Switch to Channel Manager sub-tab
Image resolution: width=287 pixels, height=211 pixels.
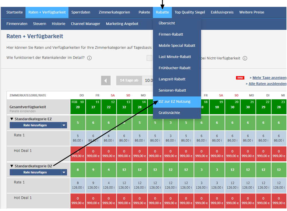[x=86, y=24]
